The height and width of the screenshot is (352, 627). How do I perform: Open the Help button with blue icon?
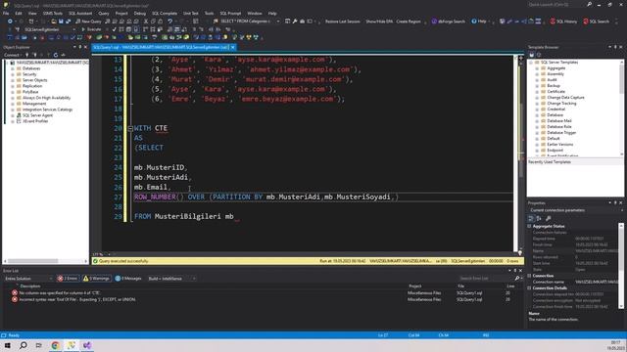pos(479,22)
